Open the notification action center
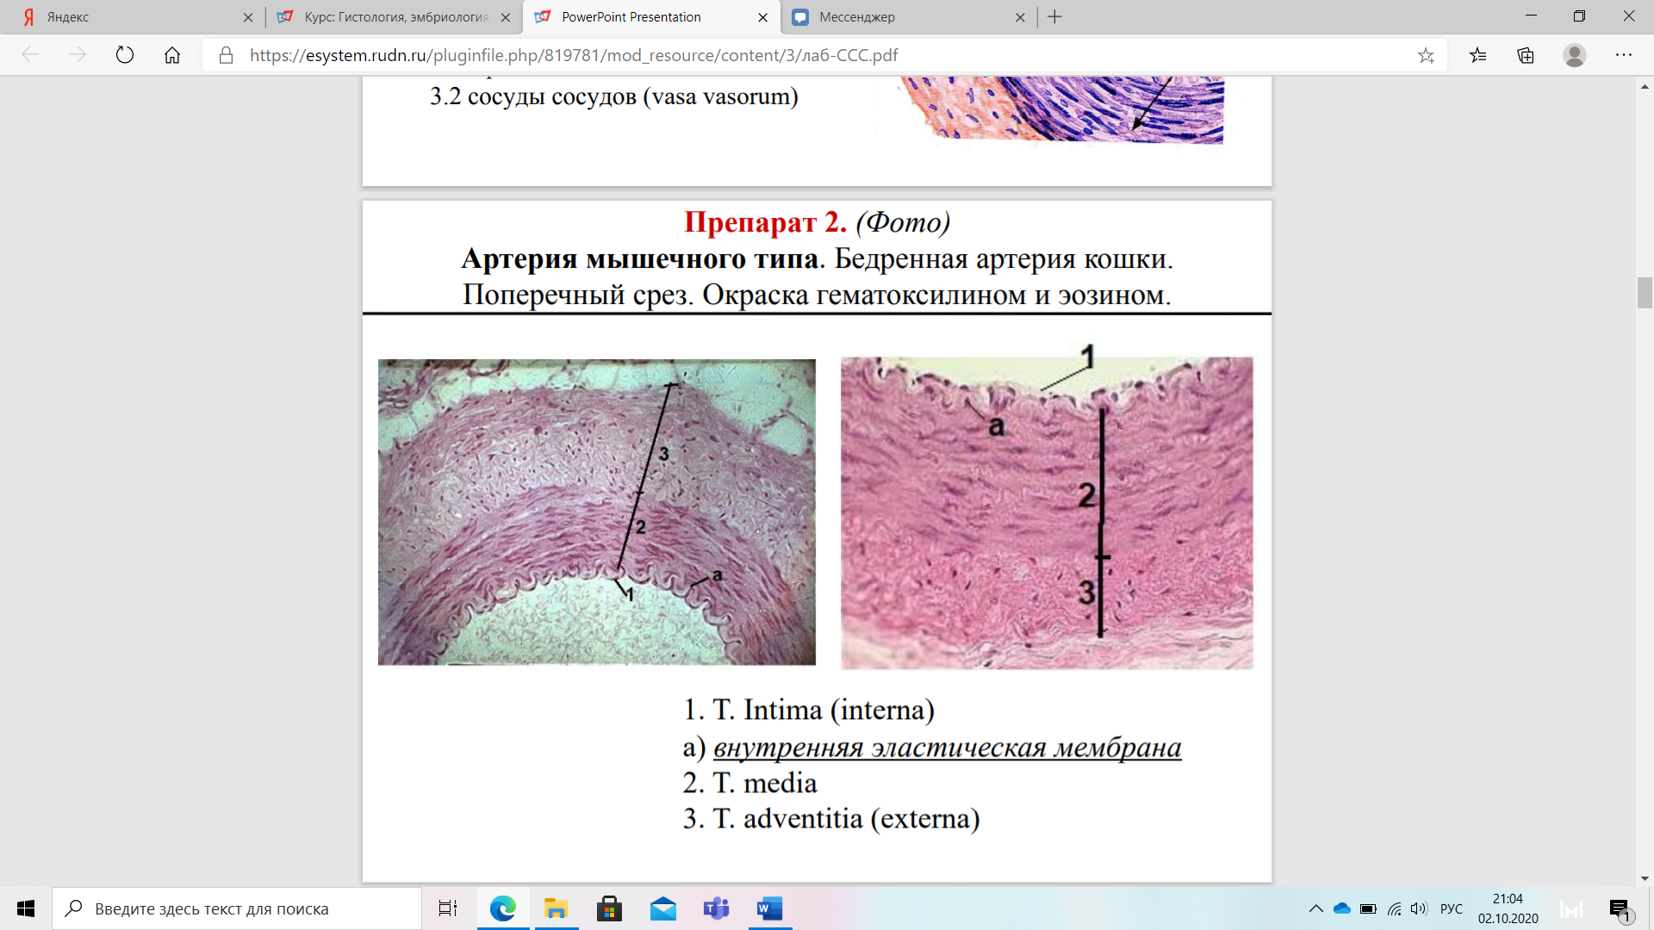This screenshot has width=1654, height=930. (1620, 908)
